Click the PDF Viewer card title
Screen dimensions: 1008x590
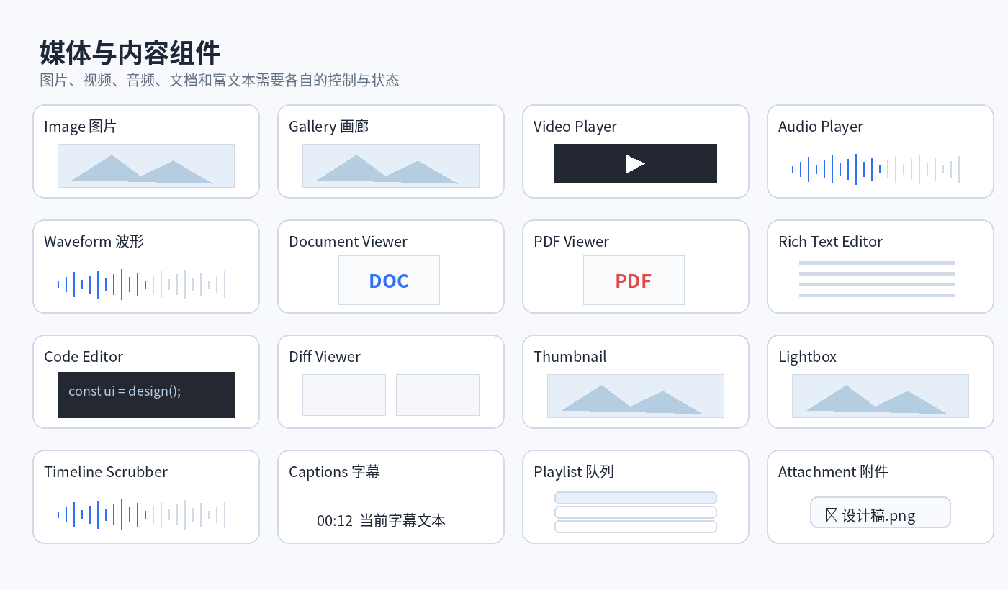pyautogui.click(x=572, y=242)
